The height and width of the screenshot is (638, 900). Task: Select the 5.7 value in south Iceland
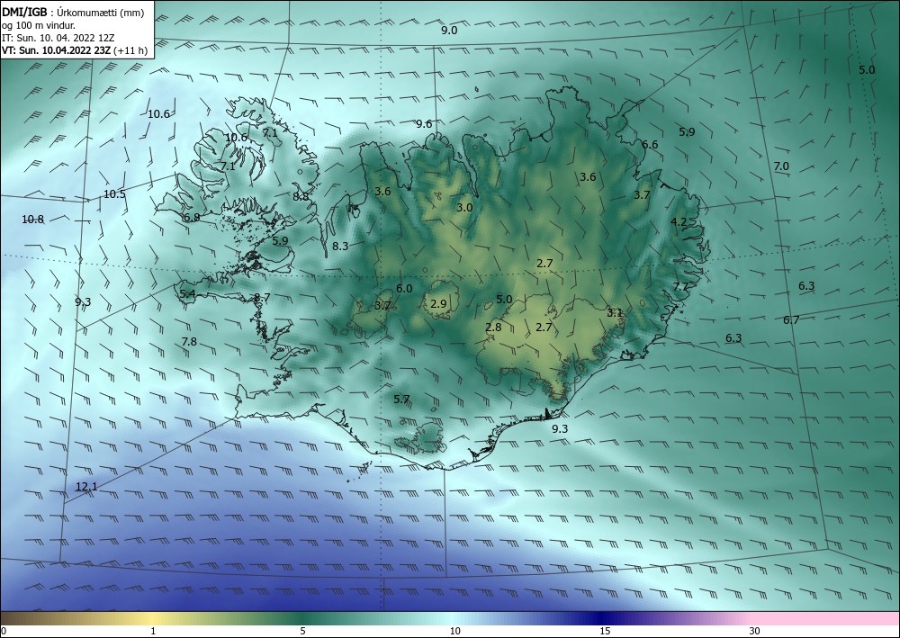pos(401,399)
